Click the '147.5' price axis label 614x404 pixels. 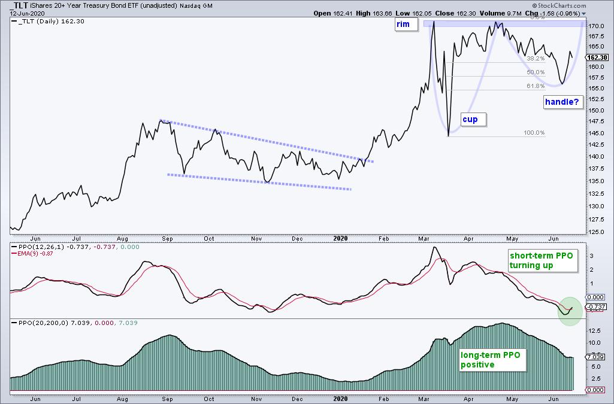(597, 122)
